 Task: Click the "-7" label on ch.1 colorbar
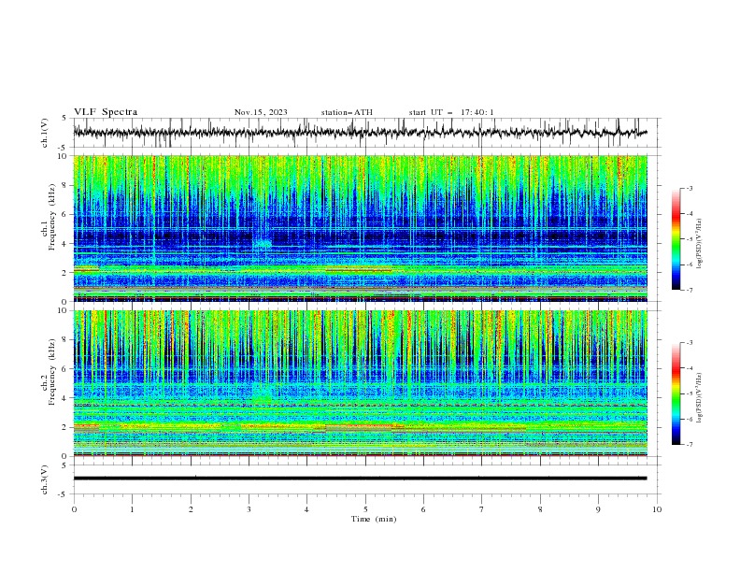pos(690,290)
